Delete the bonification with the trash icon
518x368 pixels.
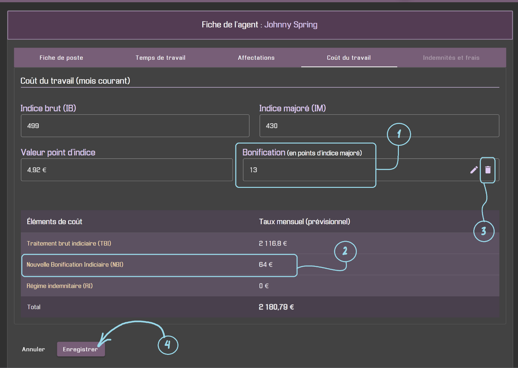(x=488, y=170)
